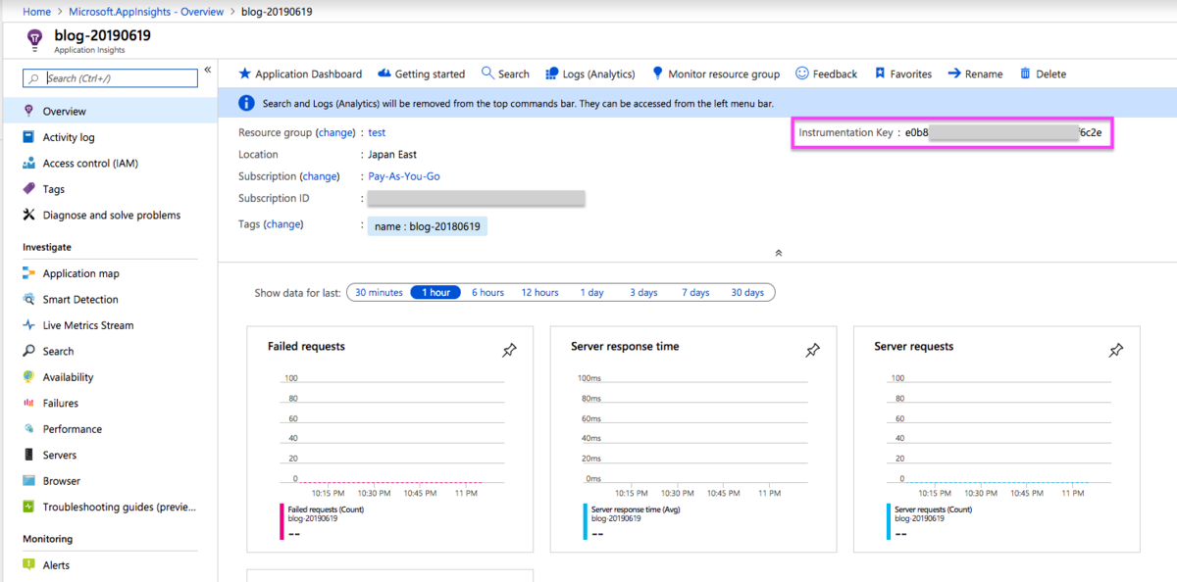Open Overview in the left menu

point(109,112)
